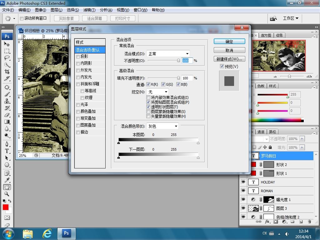Click the Link layers icon
The image size is (320, 240).
[258, 222]
